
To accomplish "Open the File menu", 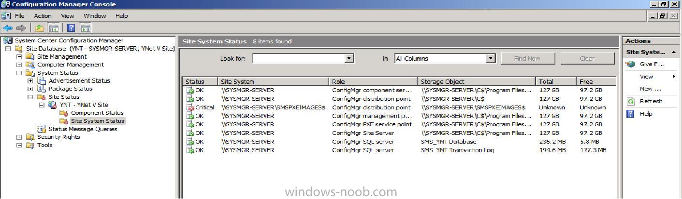I will 19,16.
